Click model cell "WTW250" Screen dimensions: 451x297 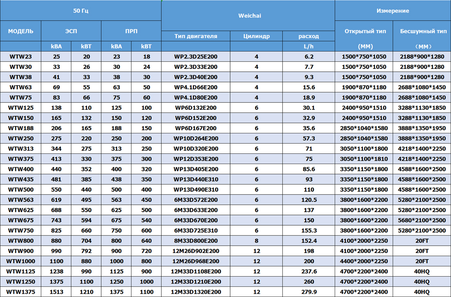[x=21, y=139]
